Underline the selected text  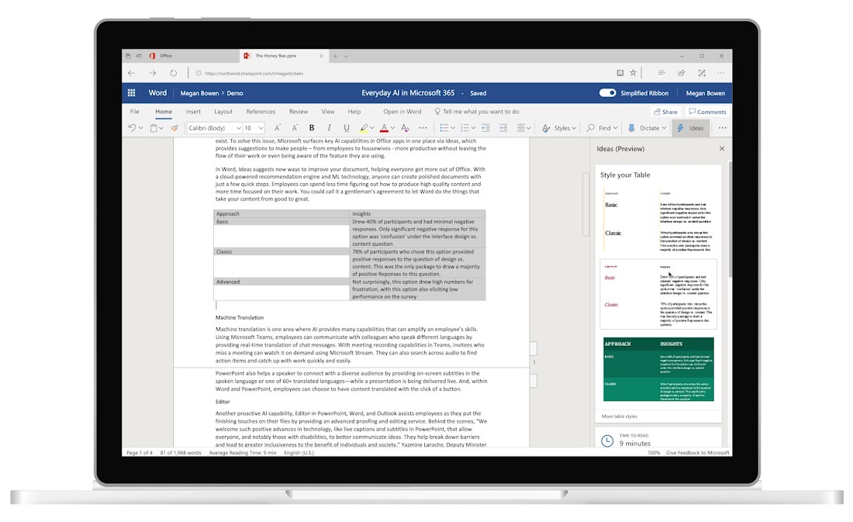(x=346, y=128)
